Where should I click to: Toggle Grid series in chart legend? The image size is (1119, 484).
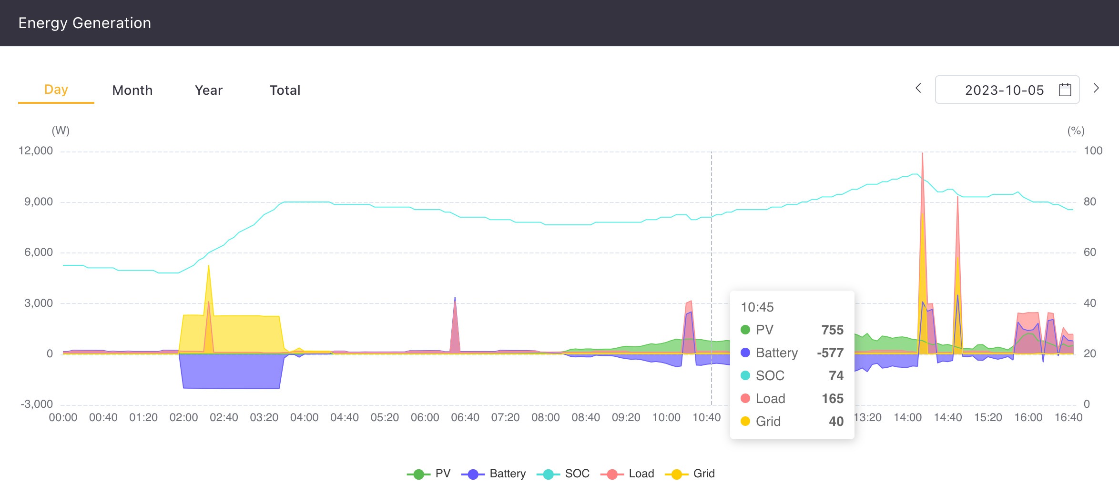point(690,474)
